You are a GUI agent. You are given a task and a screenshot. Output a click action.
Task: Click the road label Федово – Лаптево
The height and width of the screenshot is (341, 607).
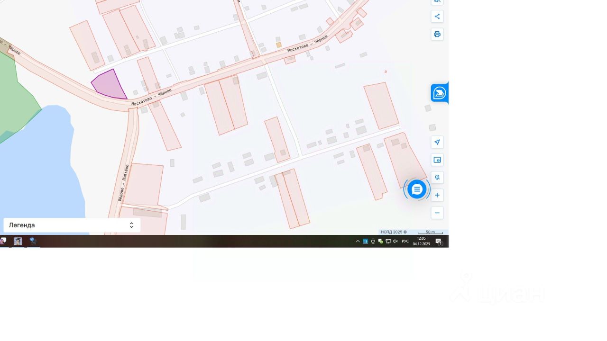pos(124,182)
